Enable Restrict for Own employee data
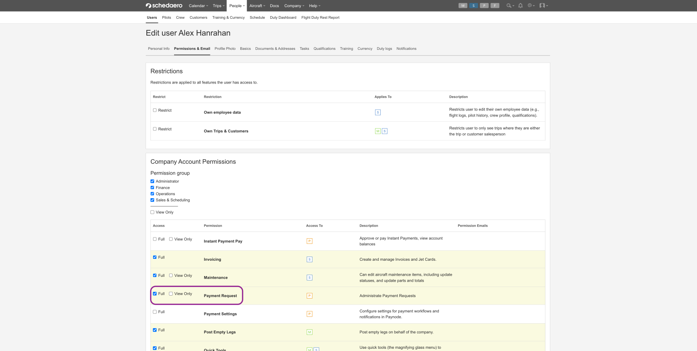Image resolution: width=697 pixels, height=351 pixels. coord(155,110)
